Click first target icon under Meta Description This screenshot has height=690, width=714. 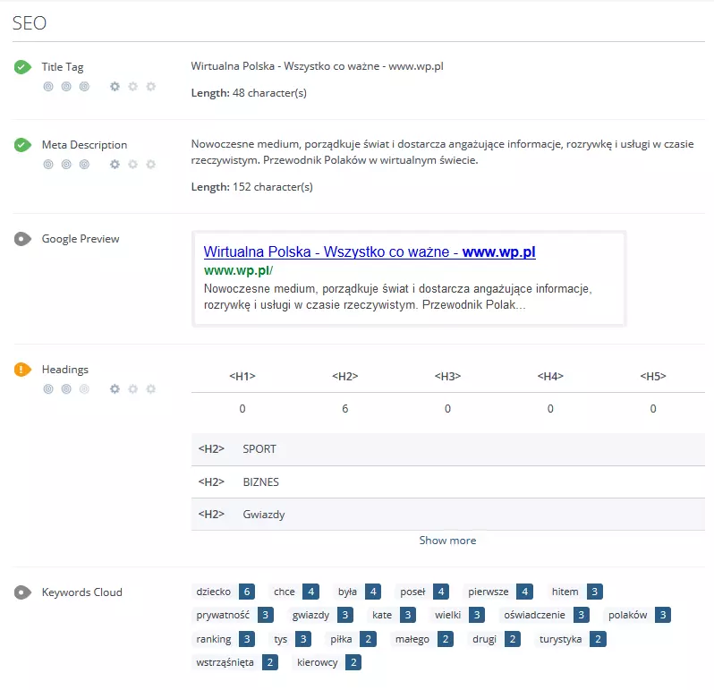[x=48, y=165]
